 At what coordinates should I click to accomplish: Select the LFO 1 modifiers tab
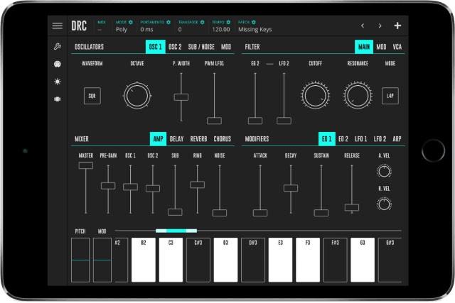tap(361, 139)
